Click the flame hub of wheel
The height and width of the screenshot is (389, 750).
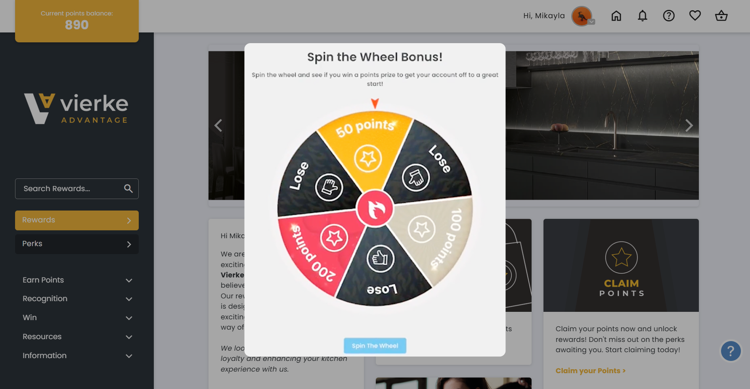pyautogui.click(x=375, y=209)
